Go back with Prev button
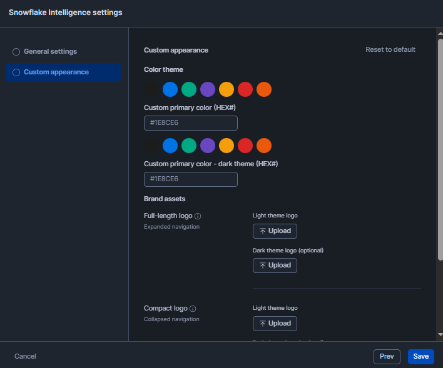443x368 pixels. [387, 357]
